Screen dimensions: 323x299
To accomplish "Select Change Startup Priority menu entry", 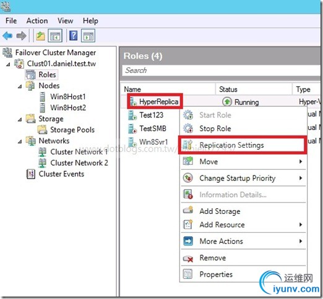I will click(x=243, y=178).
